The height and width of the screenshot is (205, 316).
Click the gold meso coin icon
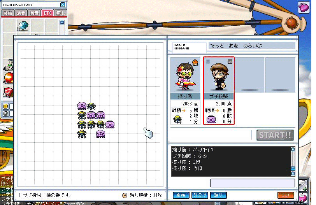point(5,106)
